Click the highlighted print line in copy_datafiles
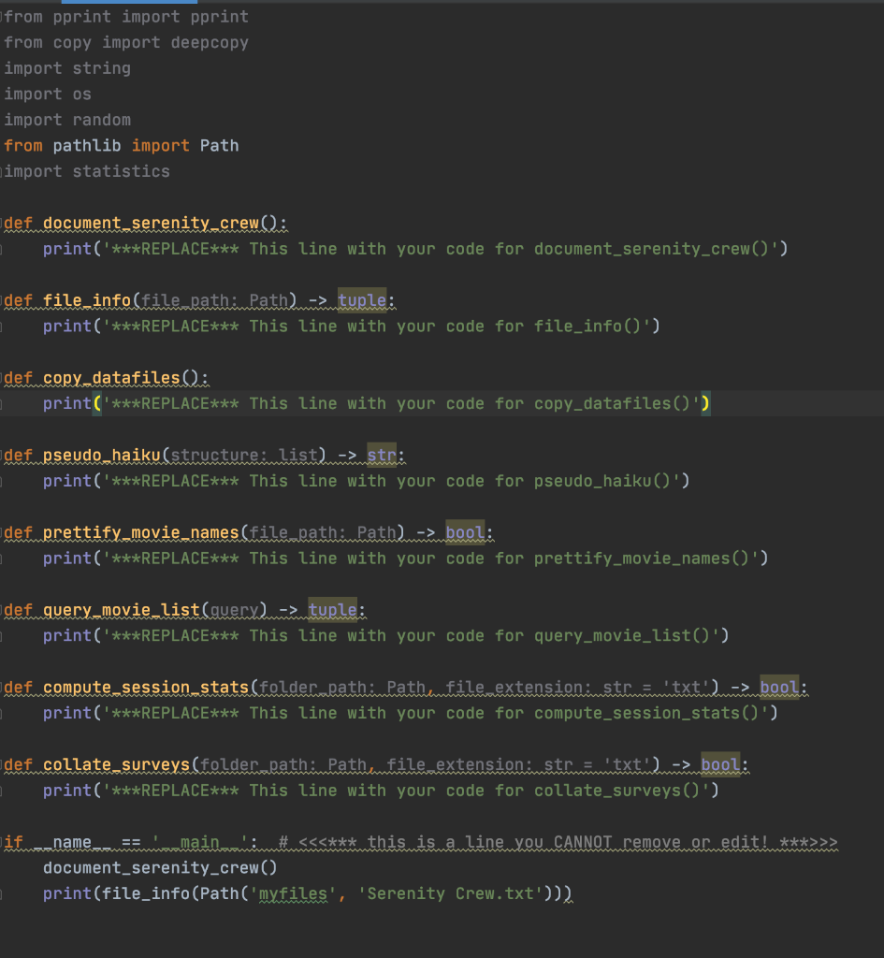The height and width of the screenshot is (958, 884). pyautogui.click(x=374, y=403)
